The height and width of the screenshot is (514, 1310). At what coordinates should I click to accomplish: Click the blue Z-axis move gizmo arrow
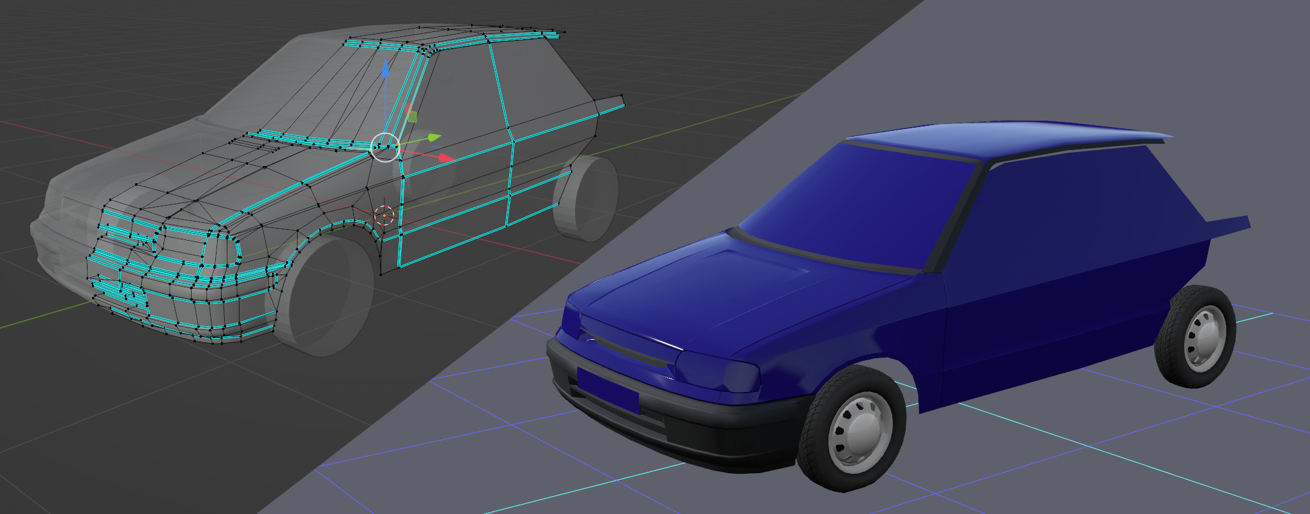click(x=386, y=70)
